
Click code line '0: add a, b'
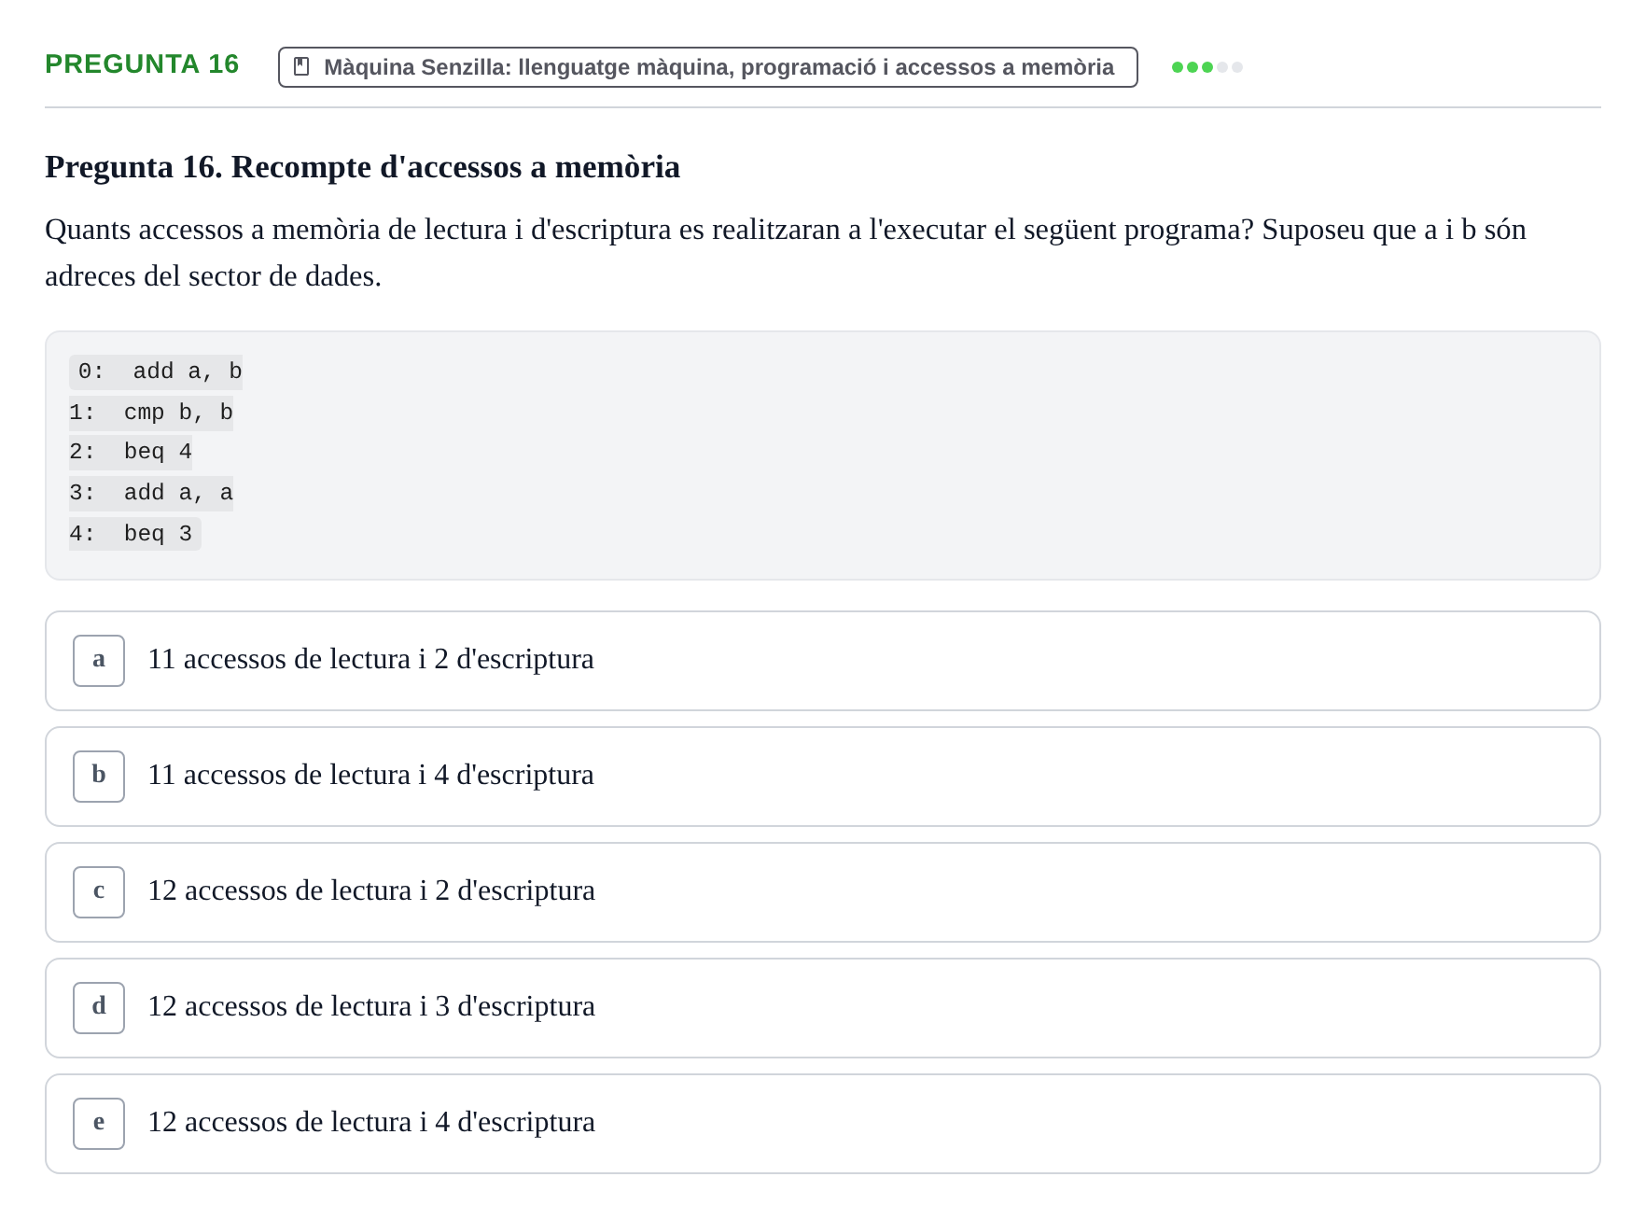pyautogui.click(x=156, y=371)
